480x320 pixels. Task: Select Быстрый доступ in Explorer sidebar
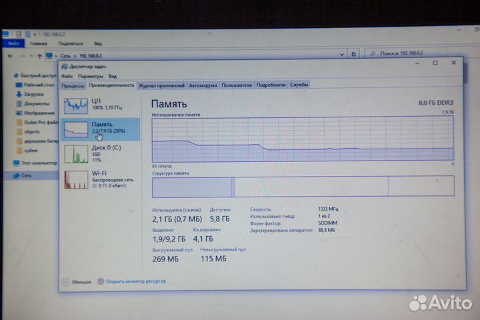(38, 75)
